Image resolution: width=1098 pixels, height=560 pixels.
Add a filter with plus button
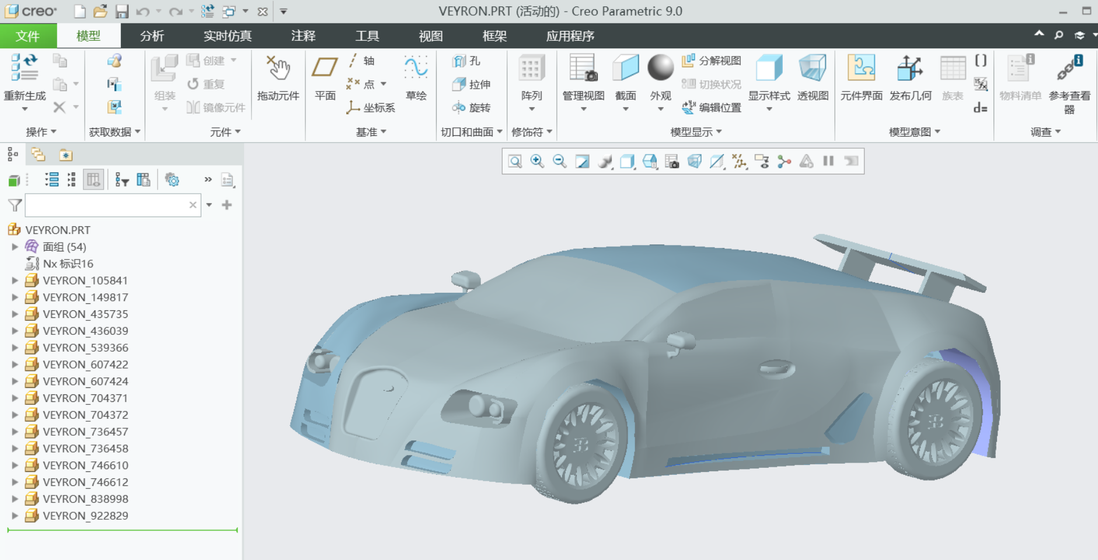(x=227, y=205)
